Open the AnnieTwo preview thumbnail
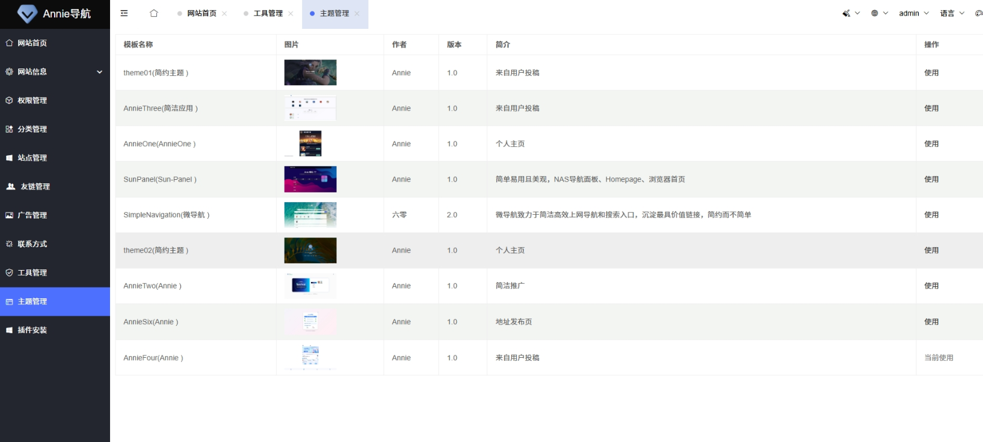983x442 pixels. coord(310,286)
